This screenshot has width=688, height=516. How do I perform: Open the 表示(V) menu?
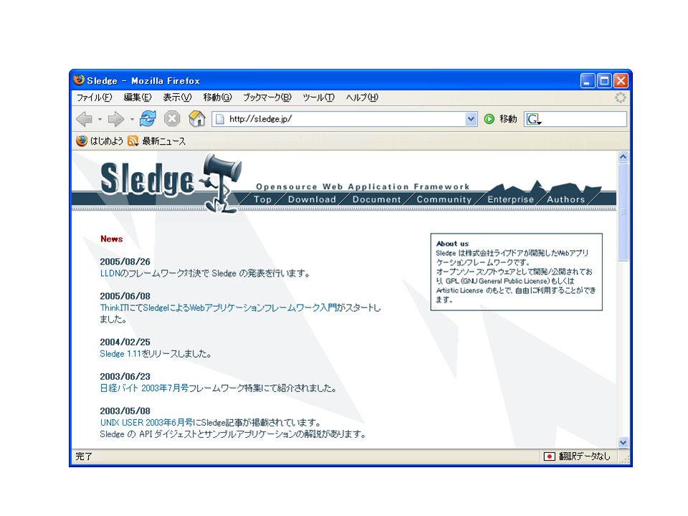[x=177, y=97]
